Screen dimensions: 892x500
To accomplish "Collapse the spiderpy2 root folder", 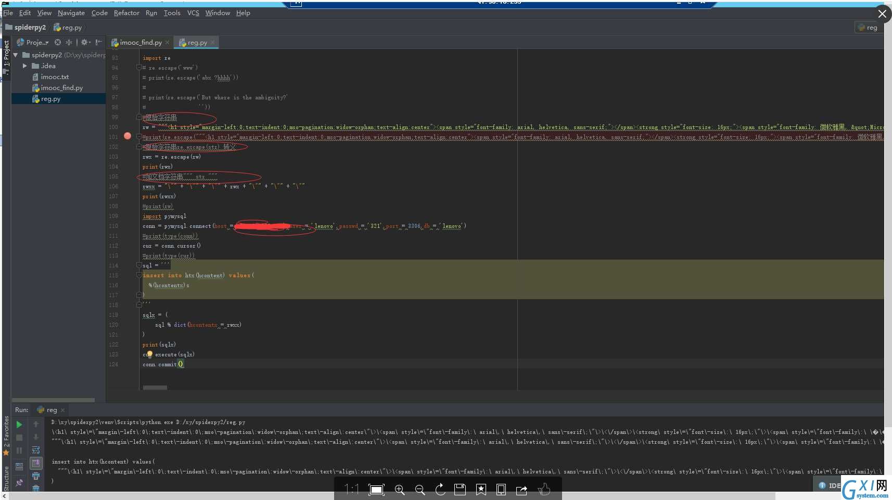I will tap(16, 55).
